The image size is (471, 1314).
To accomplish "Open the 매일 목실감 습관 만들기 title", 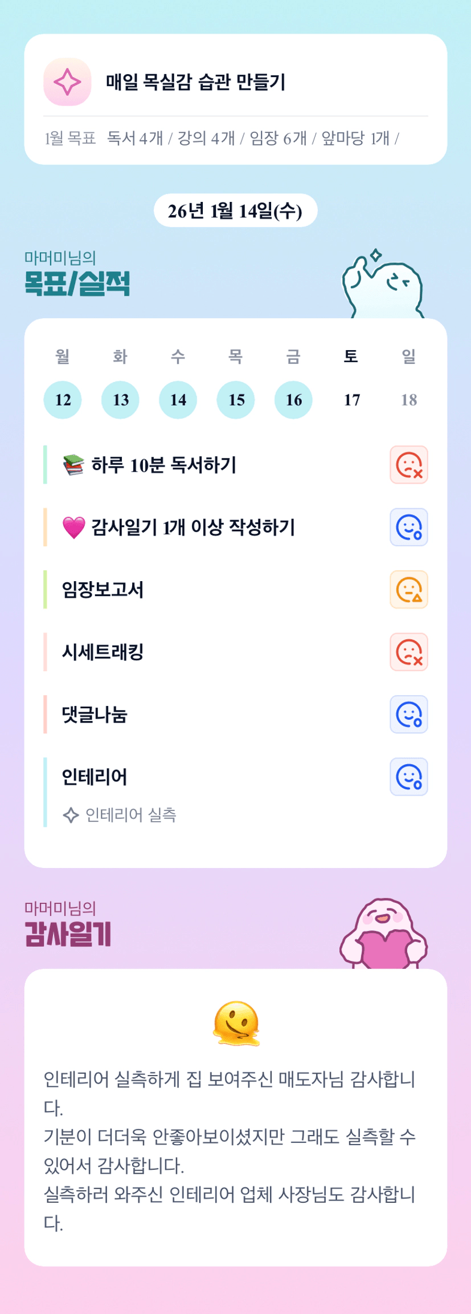I will coord(195,82).
